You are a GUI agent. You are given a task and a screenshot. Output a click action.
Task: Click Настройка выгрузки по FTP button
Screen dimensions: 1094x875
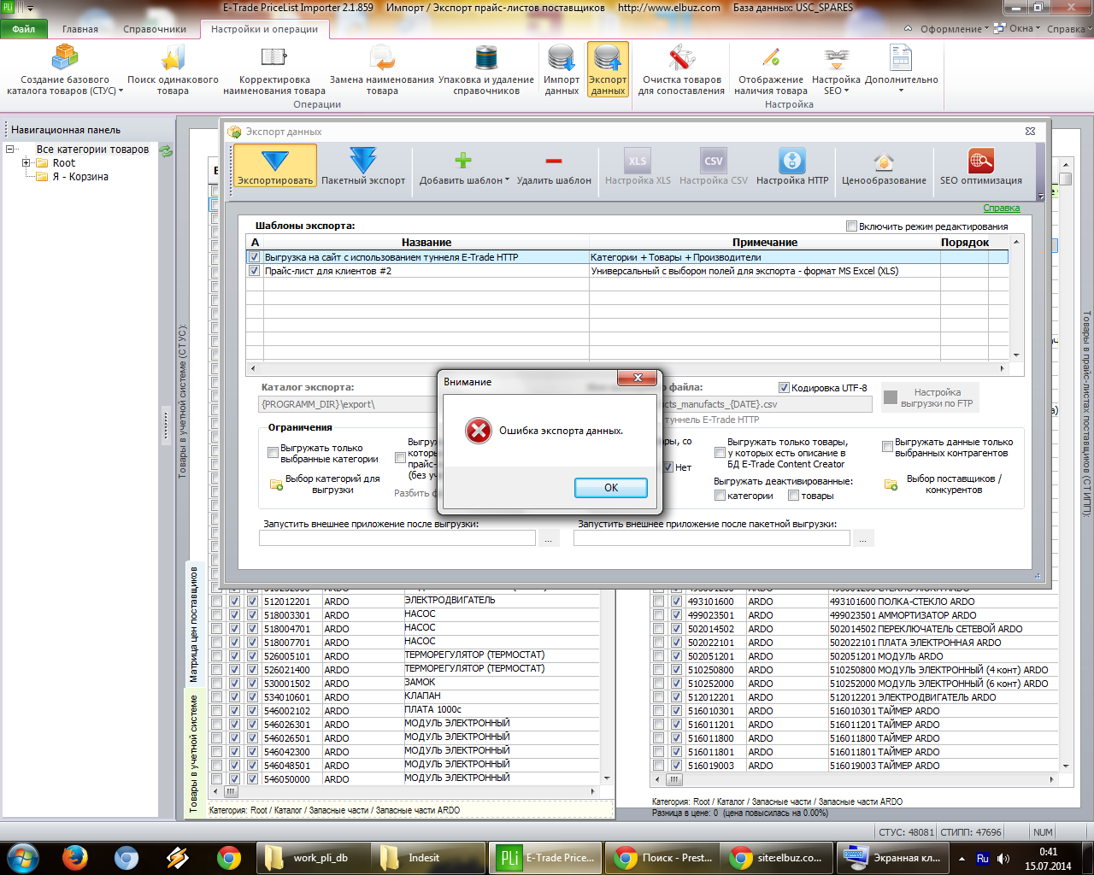tap(929, 397)
